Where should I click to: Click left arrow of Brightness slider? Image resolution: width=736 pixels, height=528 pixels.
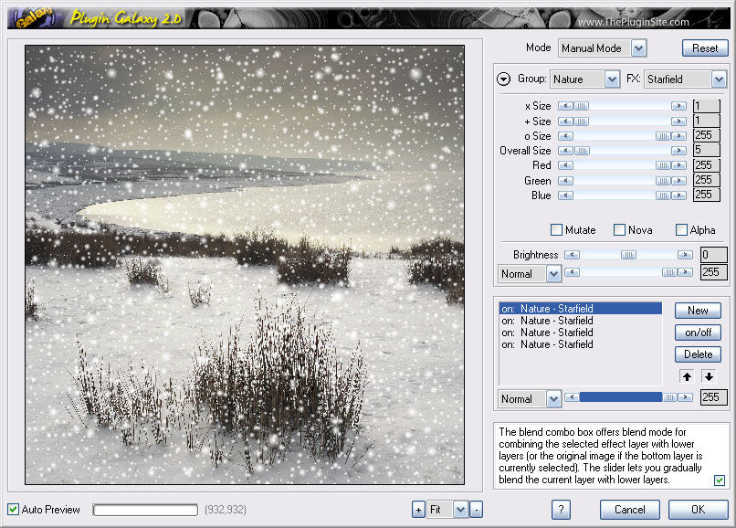pyautogui.click(x=573, y=255)
